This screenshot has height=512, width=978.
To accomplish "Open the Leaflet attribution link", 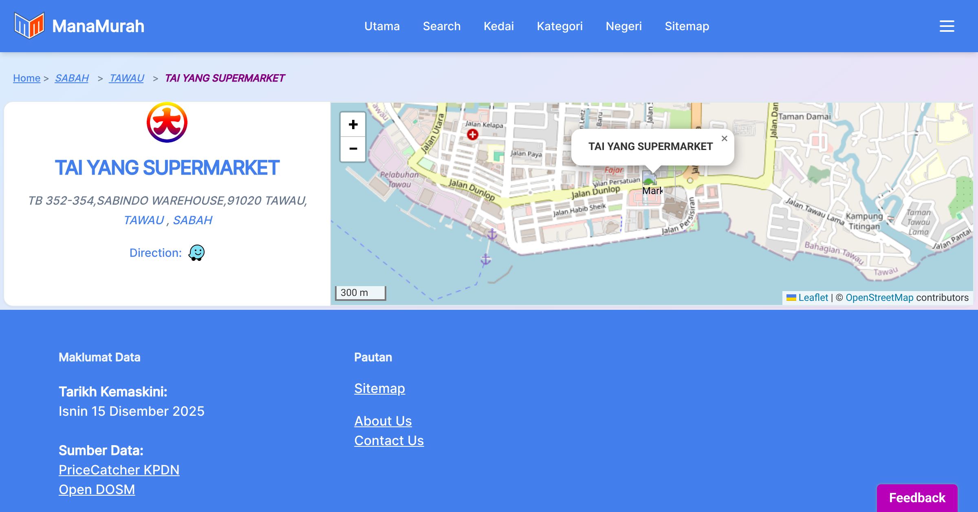I will [x=813, y=298].
